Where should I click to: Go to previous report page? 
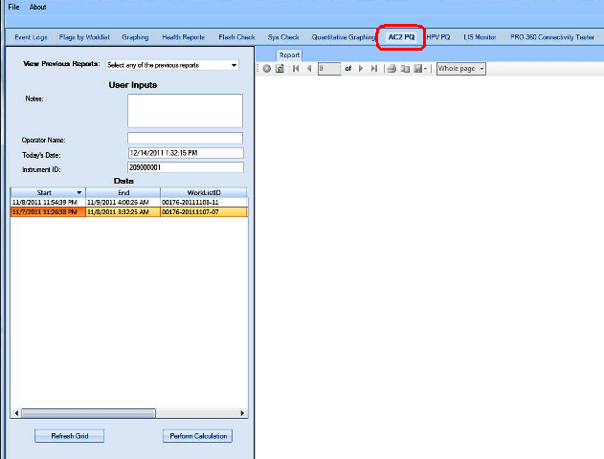pyautogui.click(x=308, y=69)
